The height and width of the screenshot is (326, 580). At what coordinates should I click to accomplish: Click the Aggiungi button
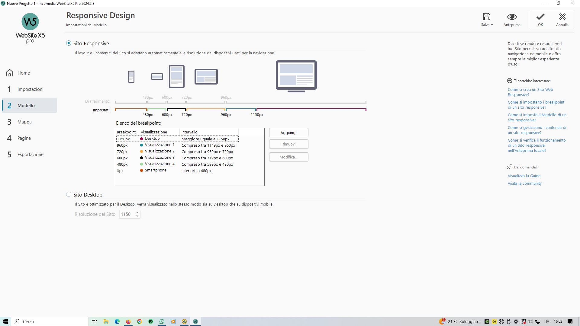288,133
